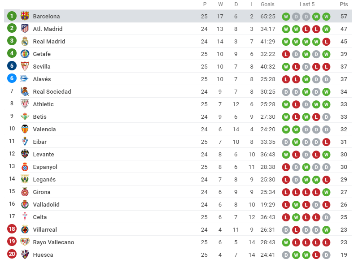Click Getafe's first red loss badge
The image size is (354, 259).
pyautogui.click(x=286, y=54)
